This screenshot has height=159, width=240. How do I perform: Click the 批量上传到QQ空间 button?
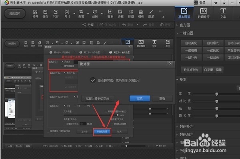coord(98,99)
